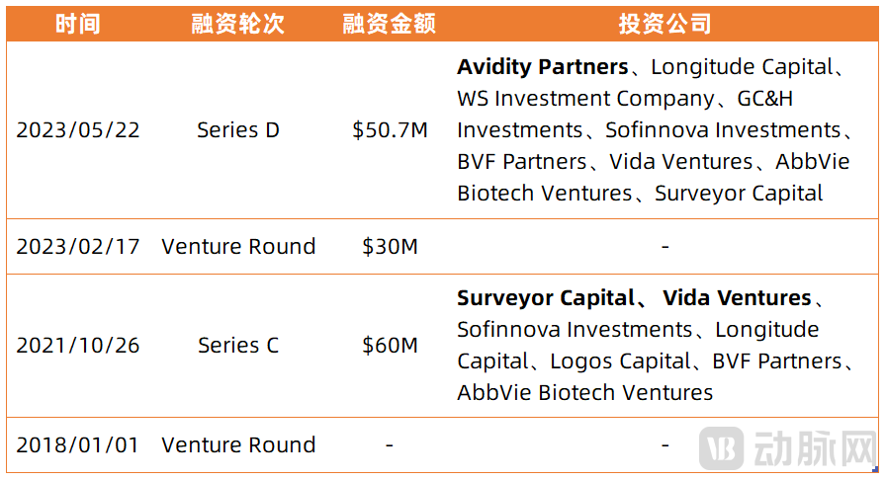Select the 2023/02/17 date cell
Image resolution: width=886 pixels, height=480 pixels.
point(78,247)
